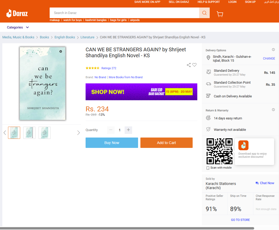Click the Standard Delivery package icon
This screenshot has width=279, height=230.
pos(208,72)
